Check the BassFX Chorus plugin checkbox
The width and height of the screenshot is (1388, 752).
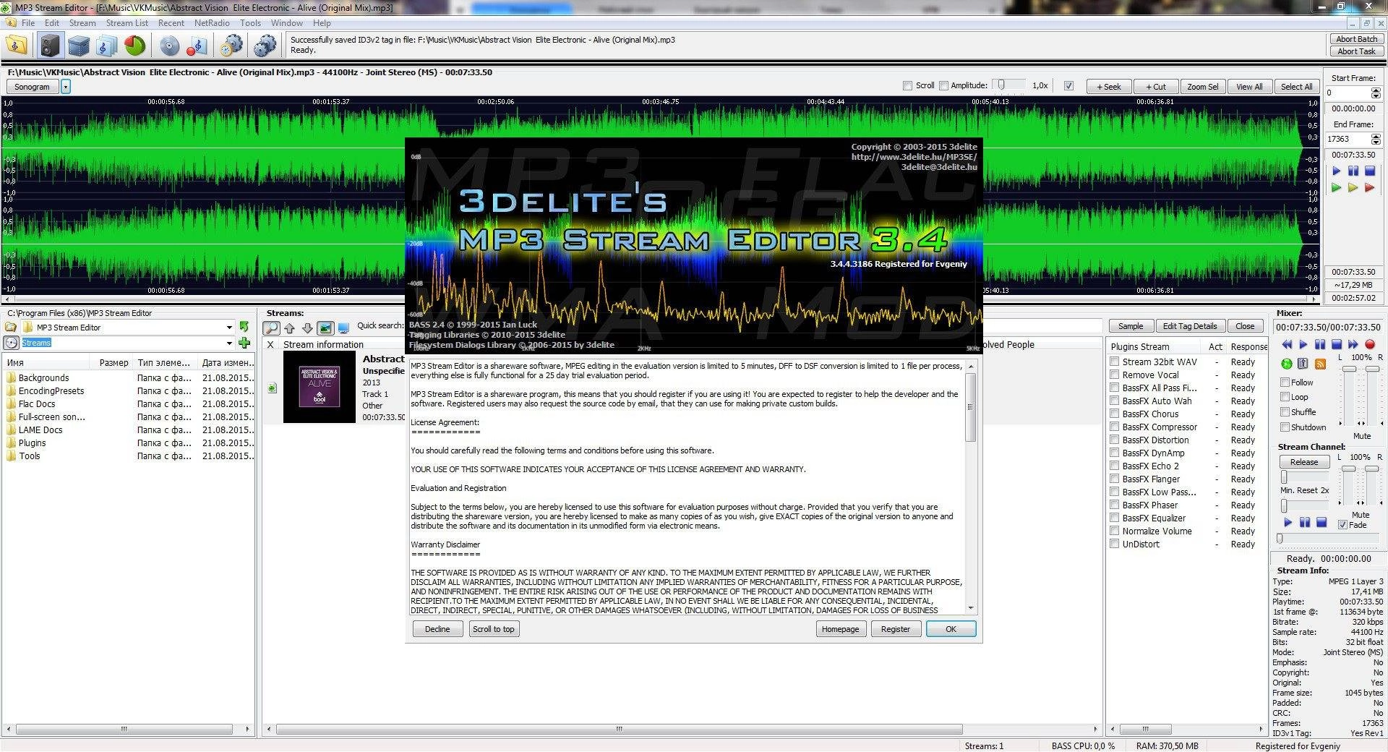1115,414
